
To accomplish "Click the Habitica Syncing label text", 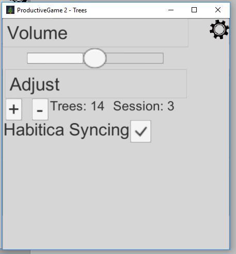I will tap(67, 130).
